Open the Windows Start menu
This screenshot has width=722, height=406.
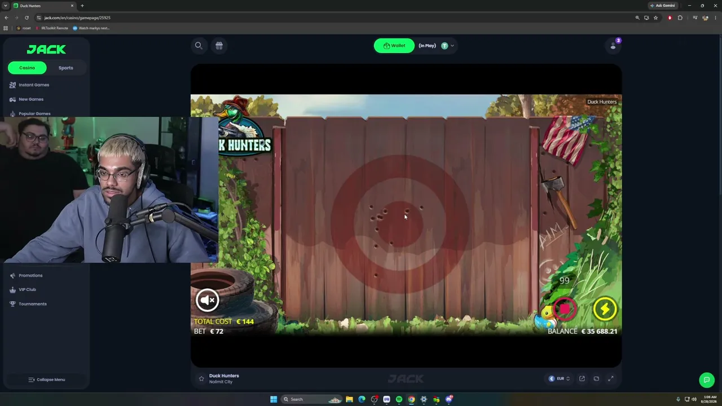click(x=274, y=399)
